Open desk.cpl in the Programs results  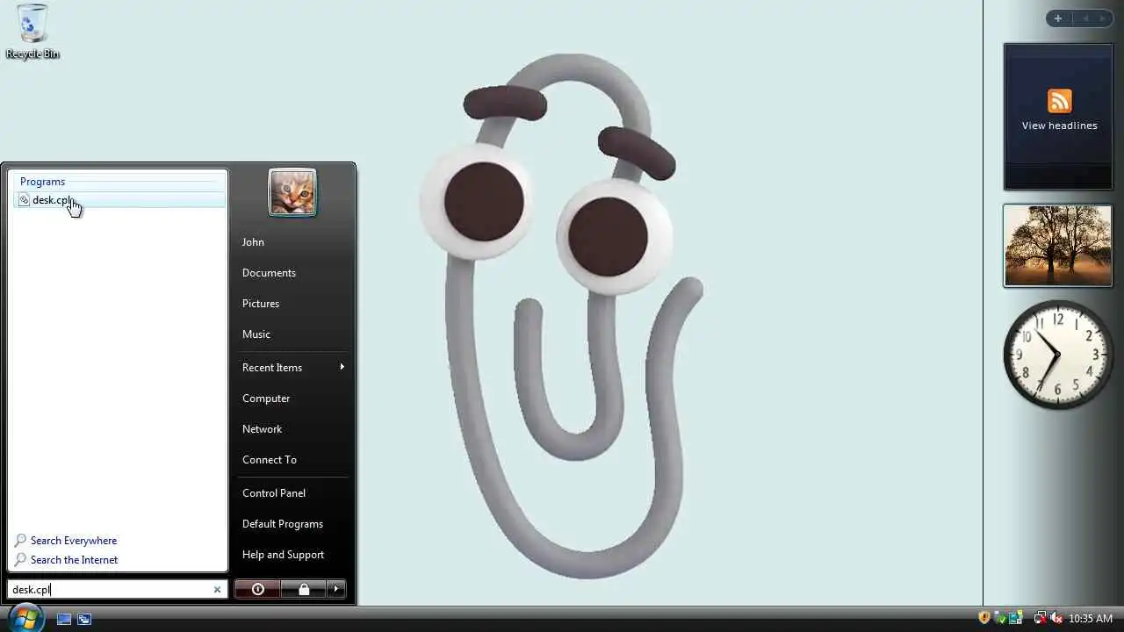(120, 200)
